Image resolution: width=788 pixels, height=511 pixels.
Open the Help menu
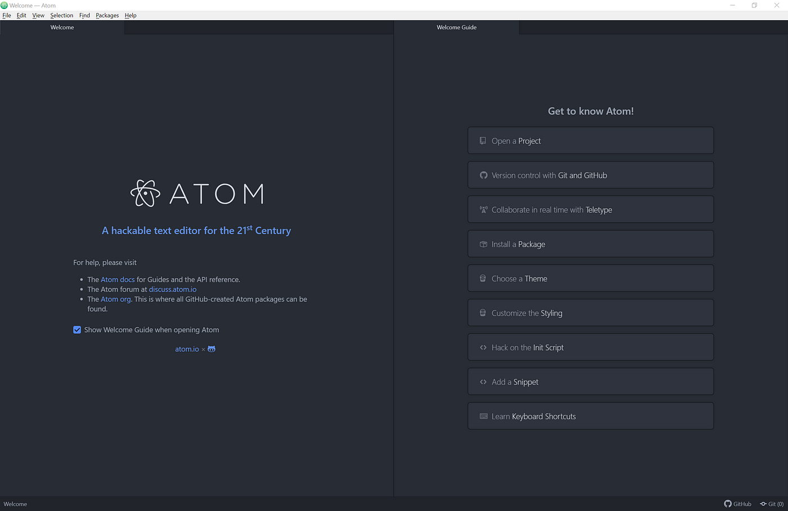click(x=131, y=15)
